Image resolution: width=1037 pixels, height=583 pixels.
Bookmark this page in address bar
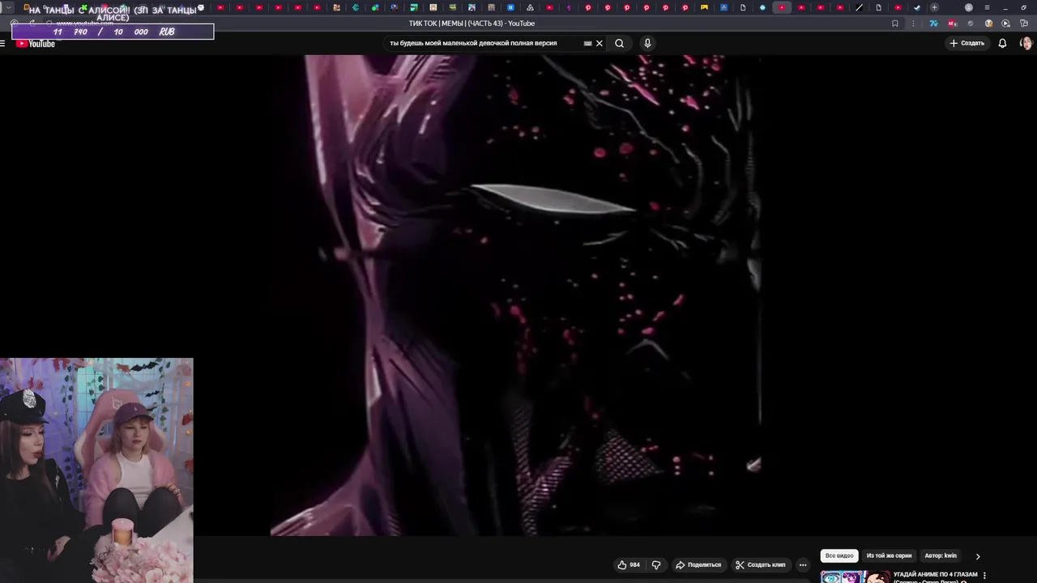click(894, 23)
